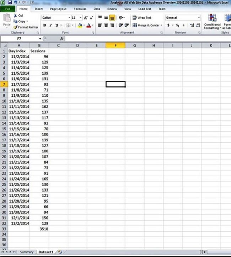Toggle Underline formatting
The image size is (231, 257).
[x=57, y=25]
